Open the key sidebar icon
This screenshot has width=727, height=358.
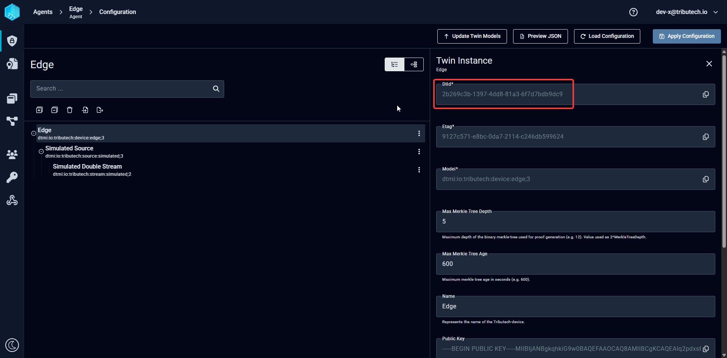(12, 177)
